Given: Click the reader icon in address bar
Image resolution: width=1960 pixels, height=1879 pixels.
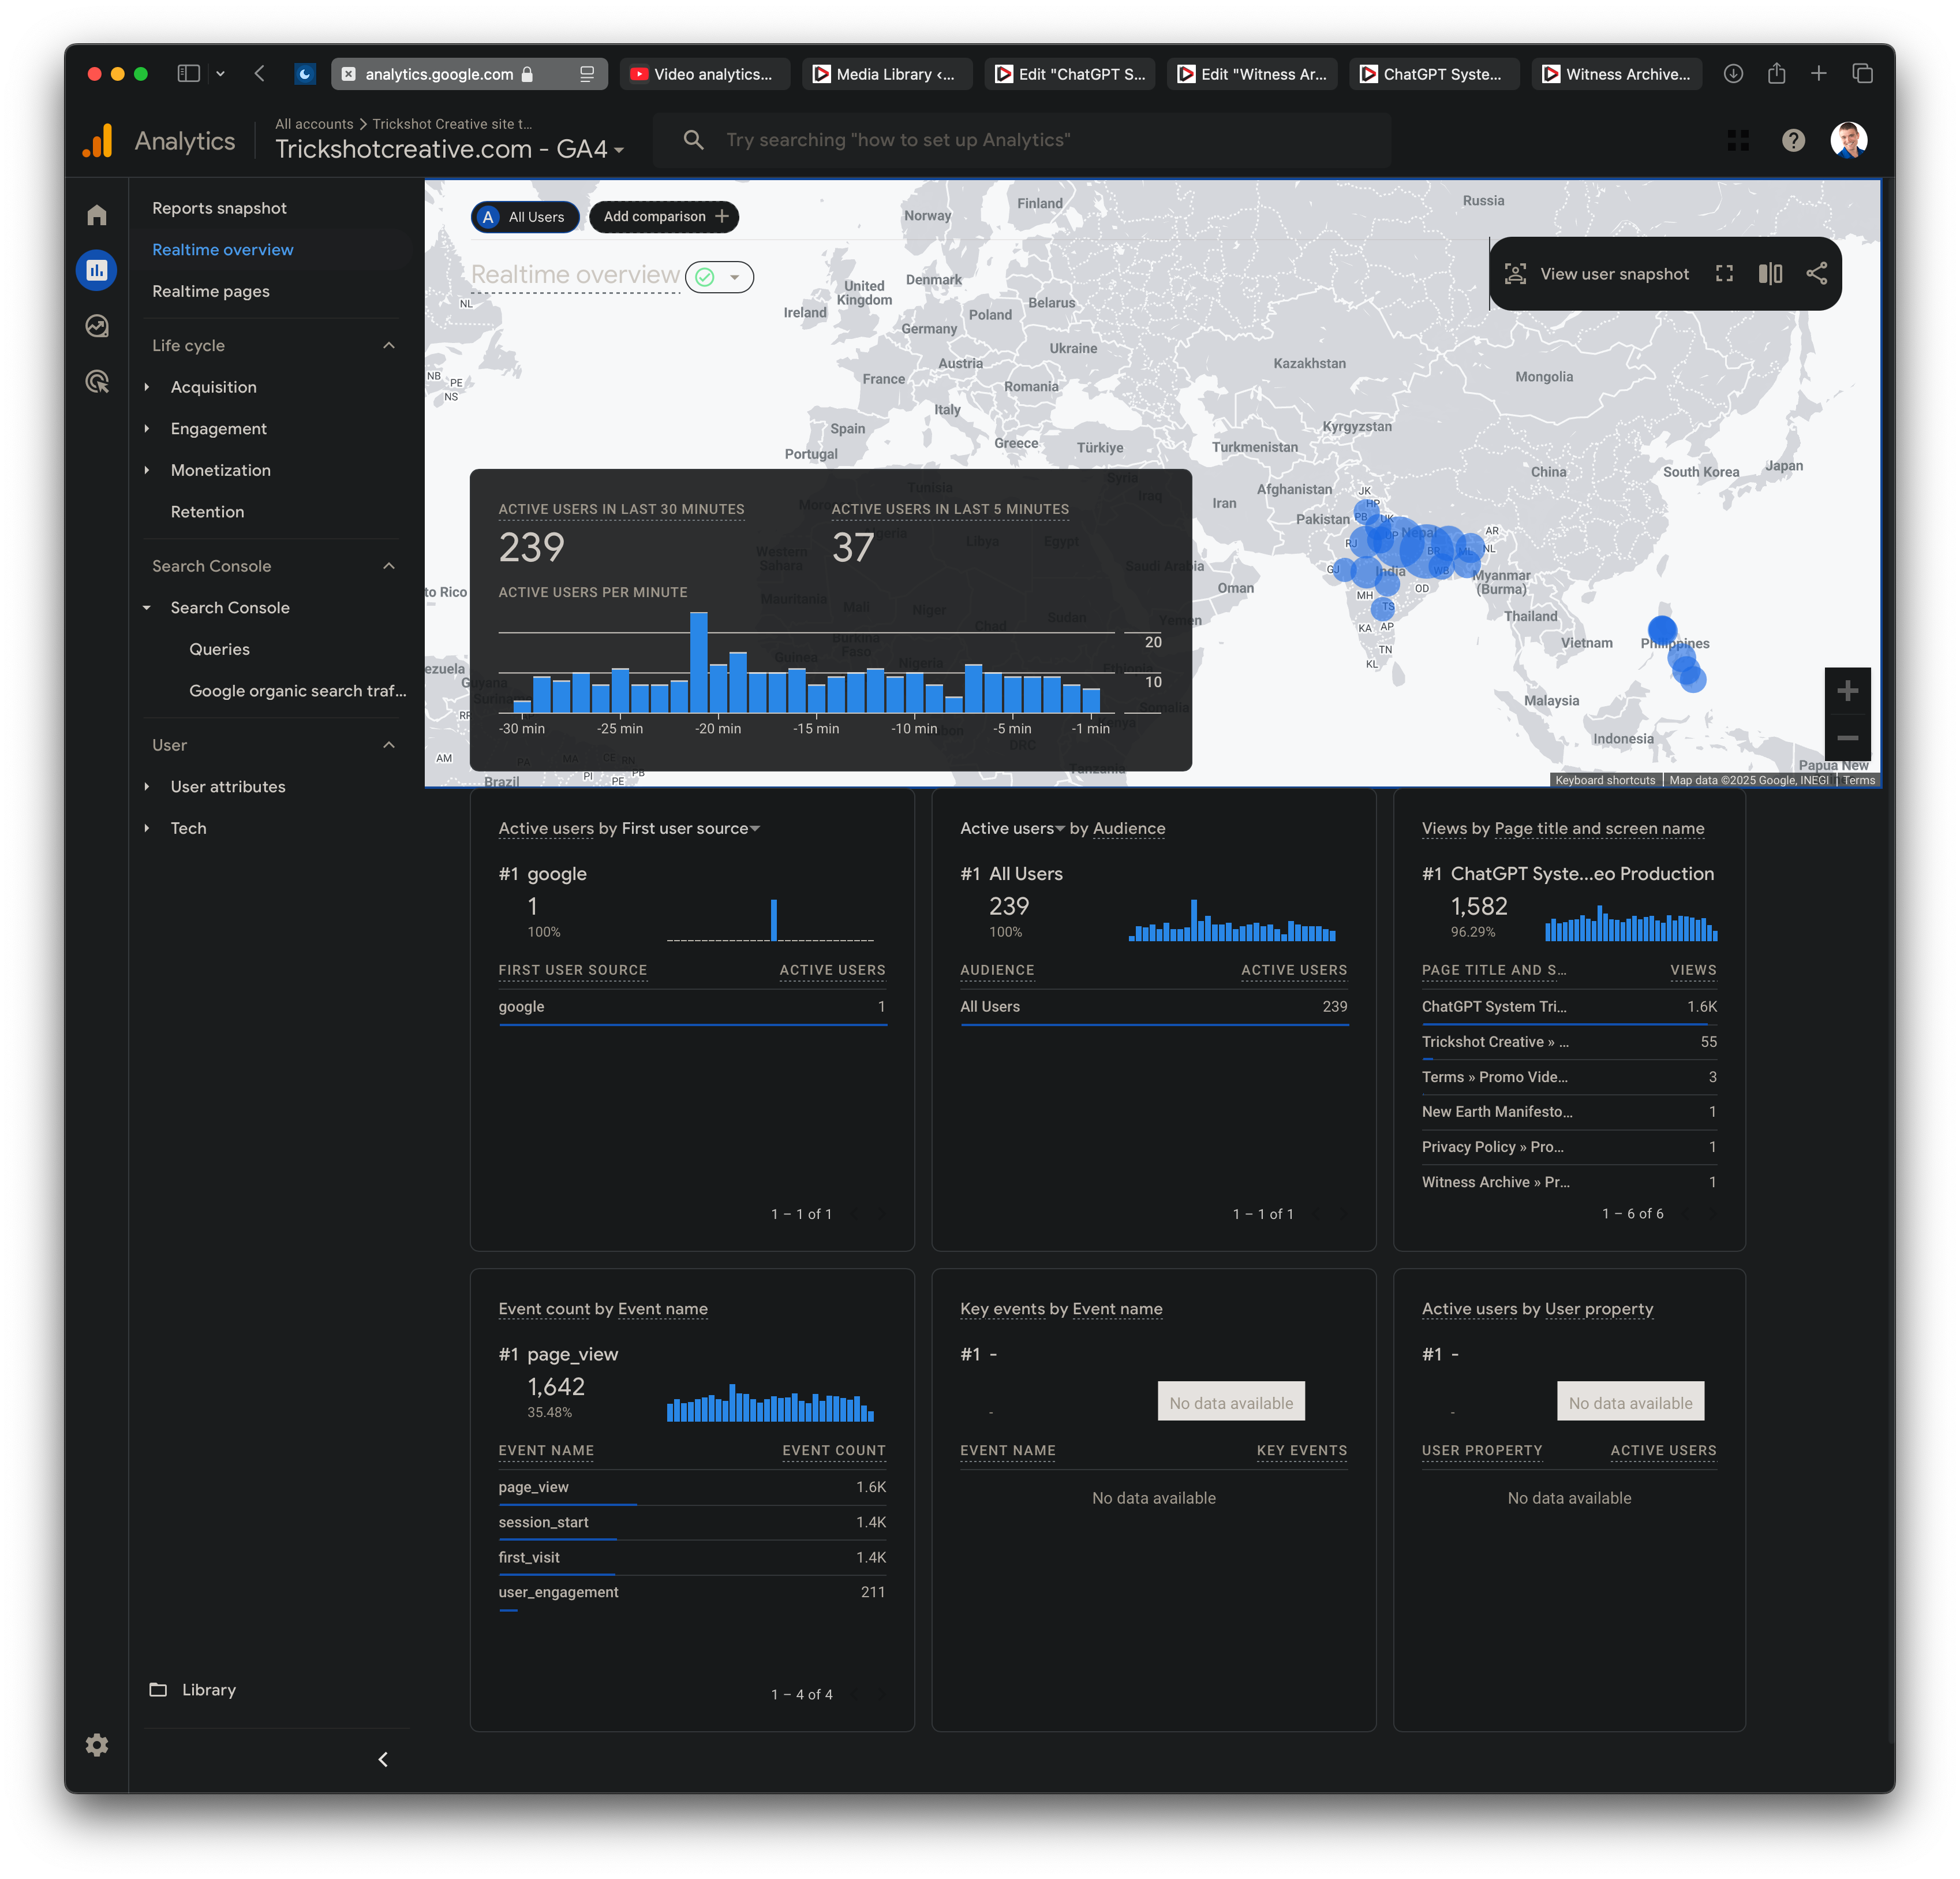Looking at the screenshot, I should point(587,74).
